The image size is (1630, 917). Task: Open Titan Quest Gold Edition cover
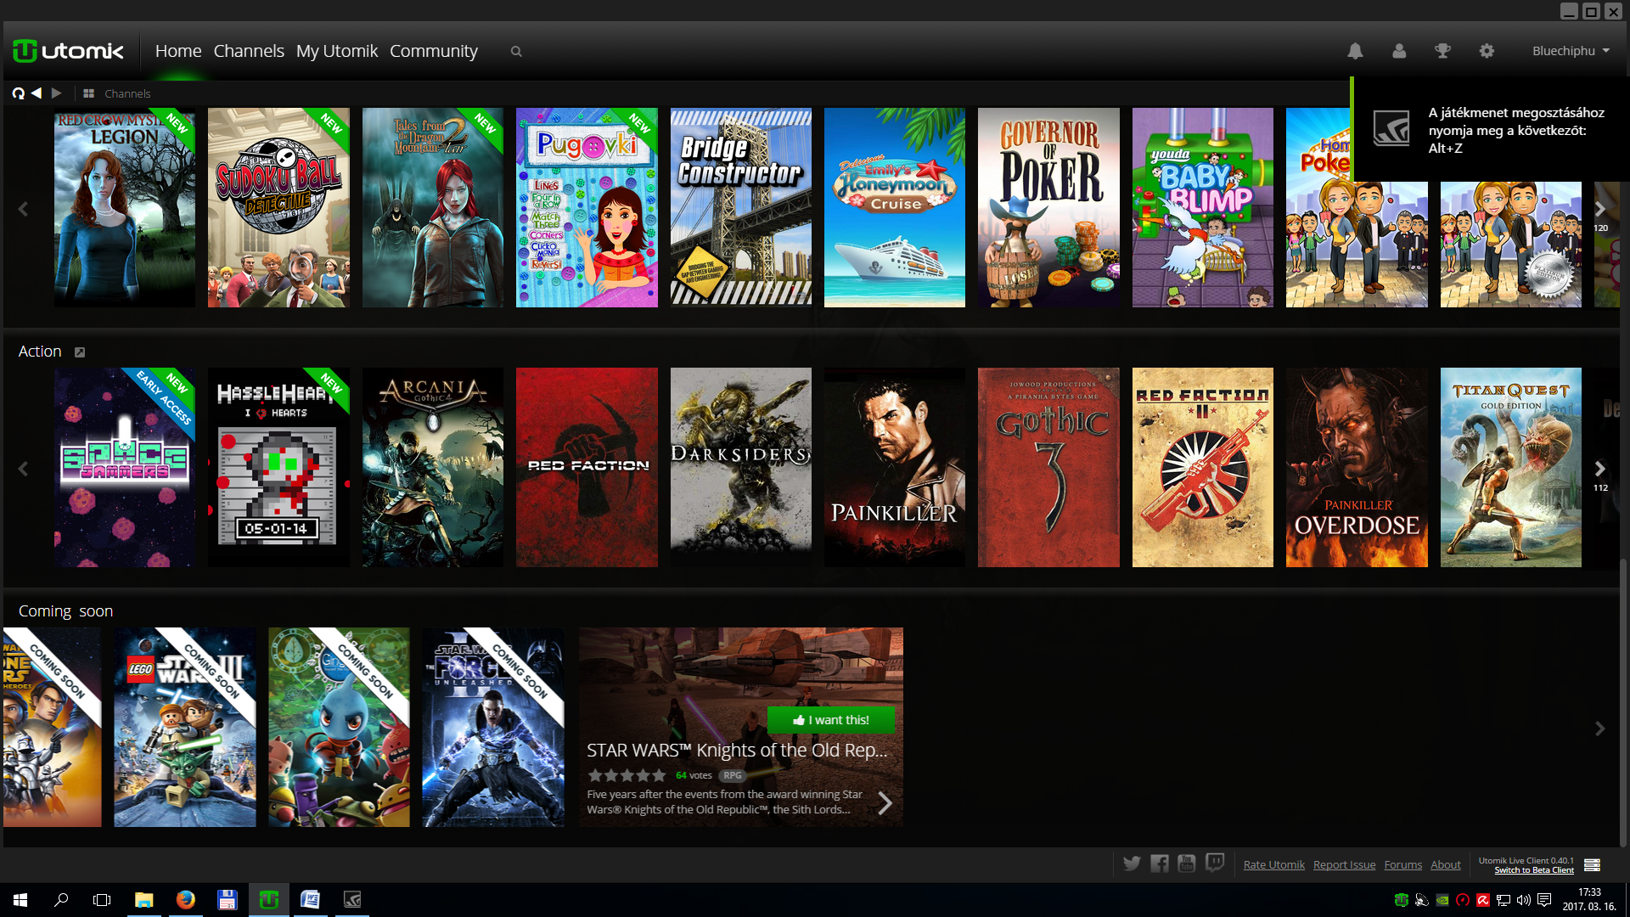pyautogui.click(x=1510, y=467)
